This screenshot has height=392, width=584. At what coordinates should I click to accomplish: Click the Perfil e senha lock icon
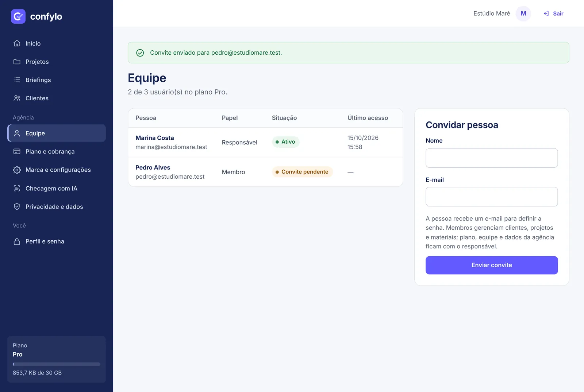pos(17,241)
